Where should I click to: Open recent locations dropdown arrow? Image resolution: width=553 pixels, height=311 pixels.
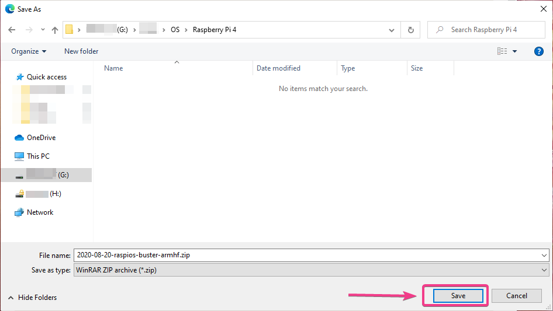[x=42, y=30]
